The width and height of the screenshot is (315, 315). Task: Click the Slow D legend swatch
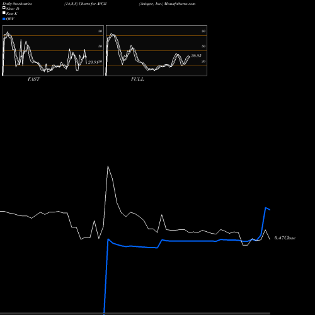[4, 8]
